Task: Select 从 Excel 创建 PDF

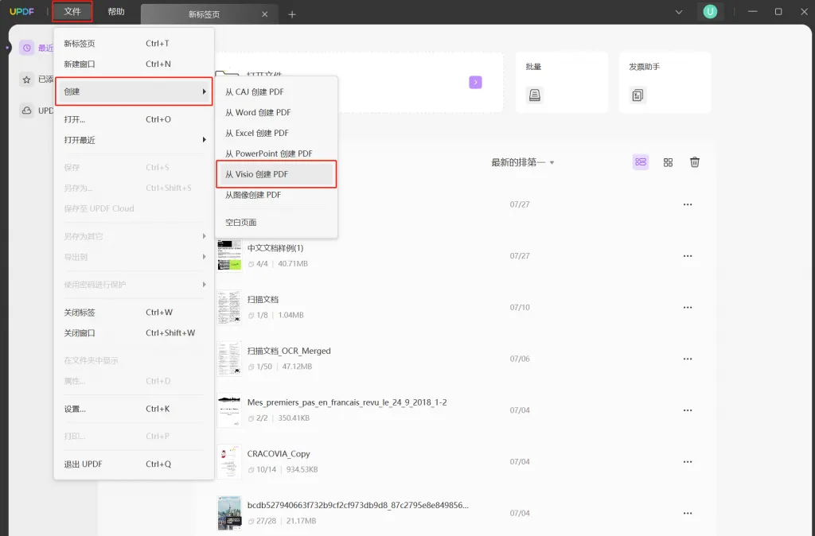Action: [276, 134]
